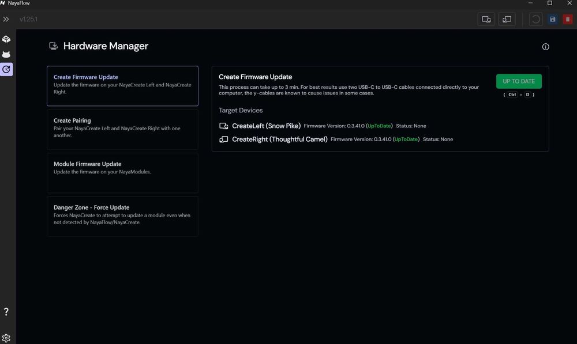Screen dimensions: 577x344
Task: Click the Ctrl key shortcut badge
Action: point(512,95)
